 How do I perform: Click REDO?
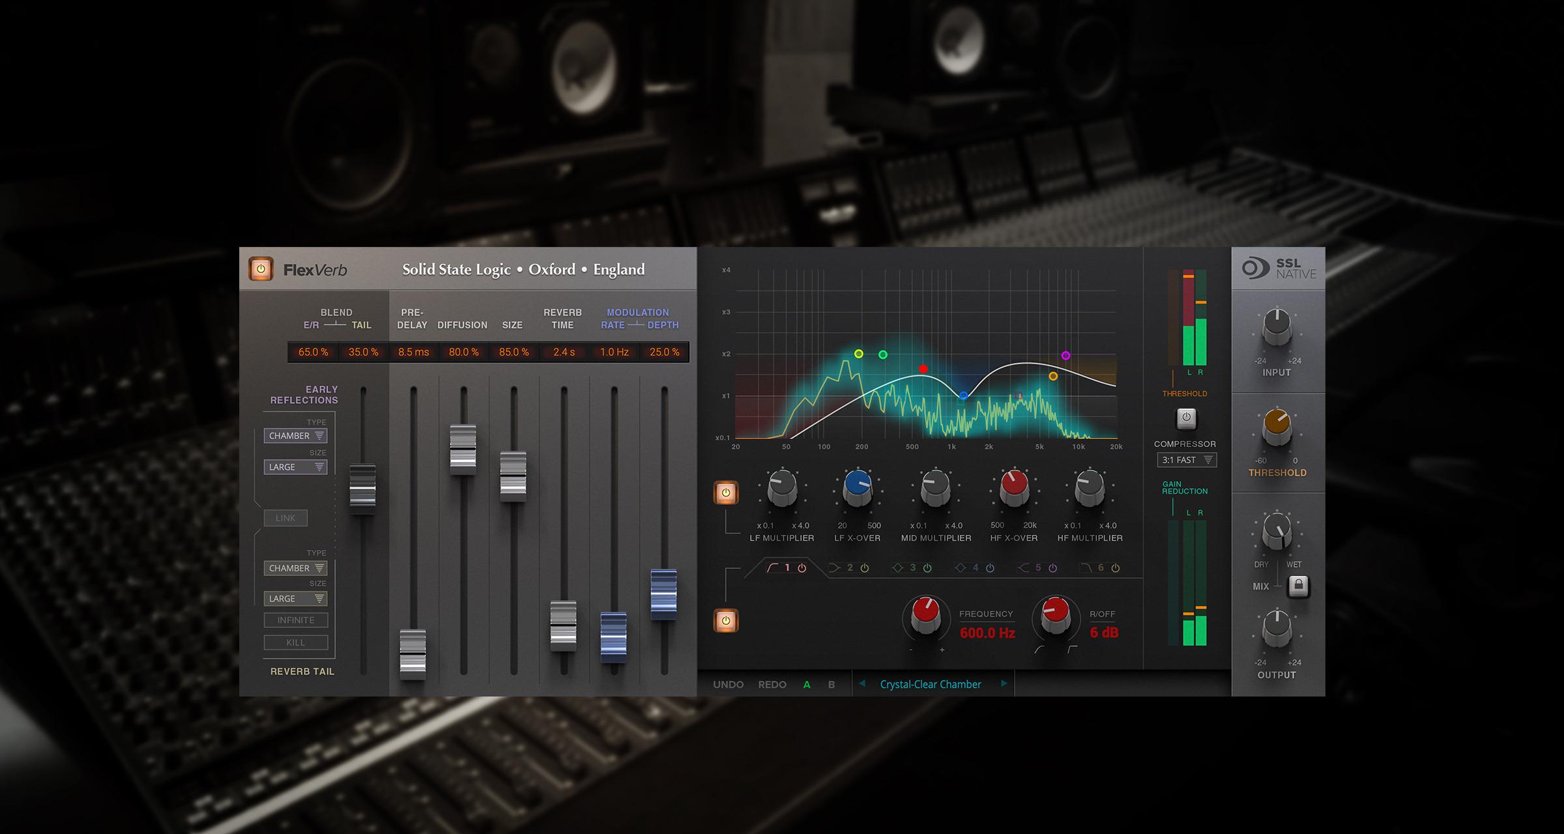tap(772, 685)
